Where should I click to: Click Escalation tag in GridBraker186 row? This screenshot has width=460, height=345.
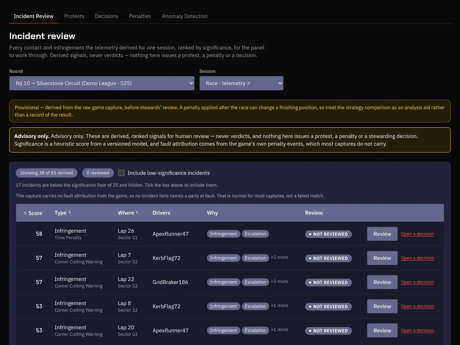pyautogui.click(x=255, y=282)
